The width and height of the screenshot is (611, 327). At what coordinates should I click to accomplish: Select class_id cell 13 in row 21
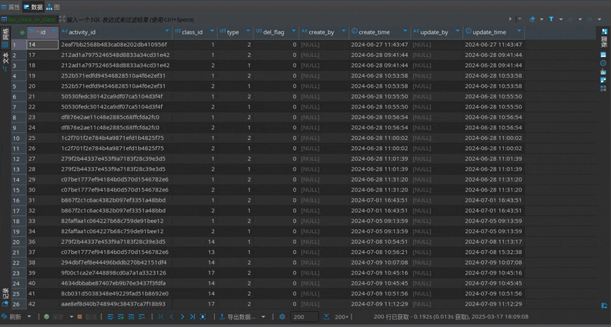[195, 252]
